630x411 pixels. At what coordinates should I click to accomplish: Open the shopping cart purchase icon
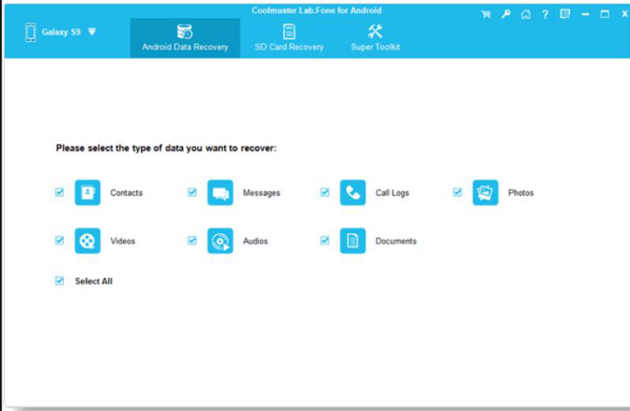(486, 14)
